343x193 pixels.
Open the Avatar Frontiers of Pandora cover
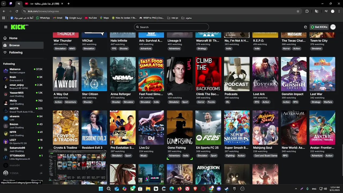tap(322, 128)
